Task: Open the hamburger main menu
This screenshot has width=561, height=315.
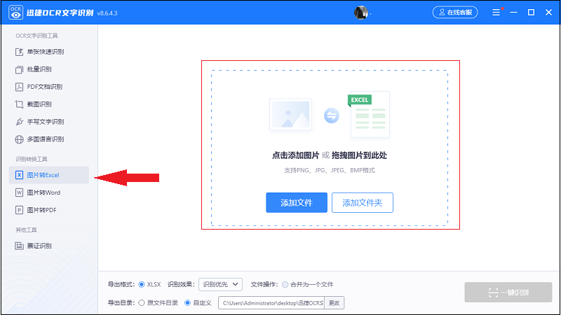Action: tap(496, 13)
